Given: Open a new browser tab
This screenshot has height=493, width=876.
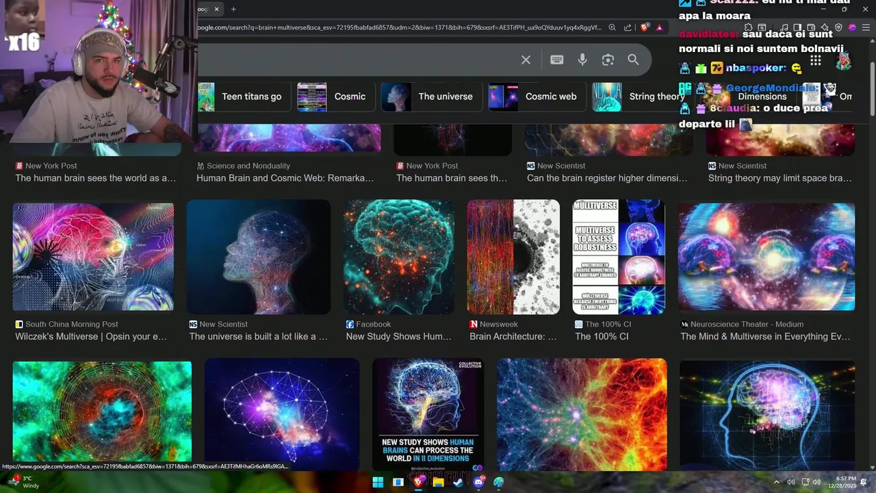Looking at the screenshot, I should point(233,9).
